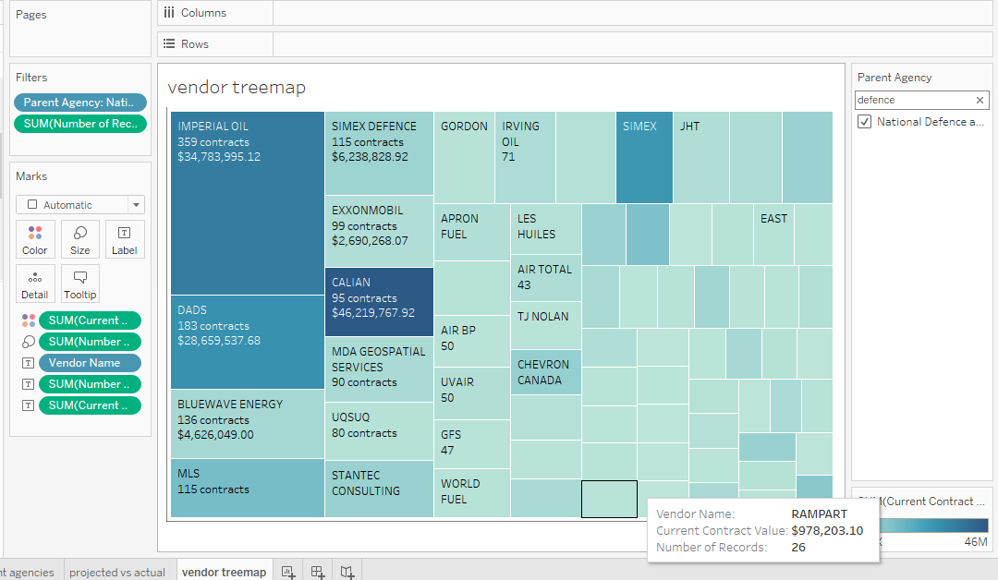This screenshot has width=998, height=580.
Task: Create a new worksheet
Action: [287, 573]
